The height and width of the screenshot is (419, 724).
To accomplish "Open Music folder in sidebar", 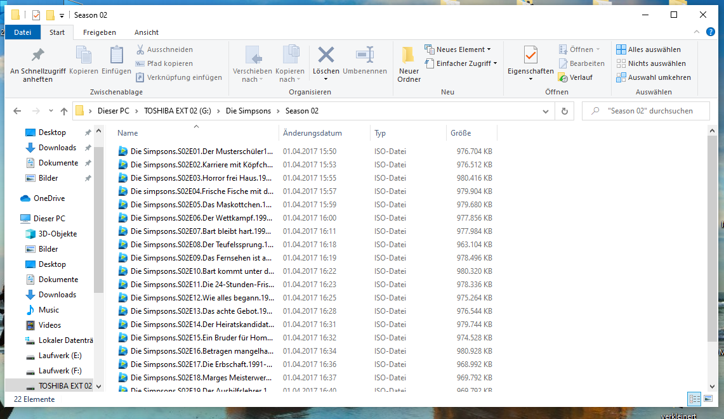I will [x=42, y=310].
